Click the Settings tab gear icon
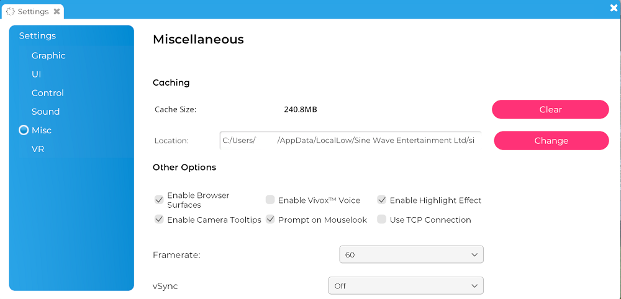This screenshot has height=299, width=621. (11, 11)
